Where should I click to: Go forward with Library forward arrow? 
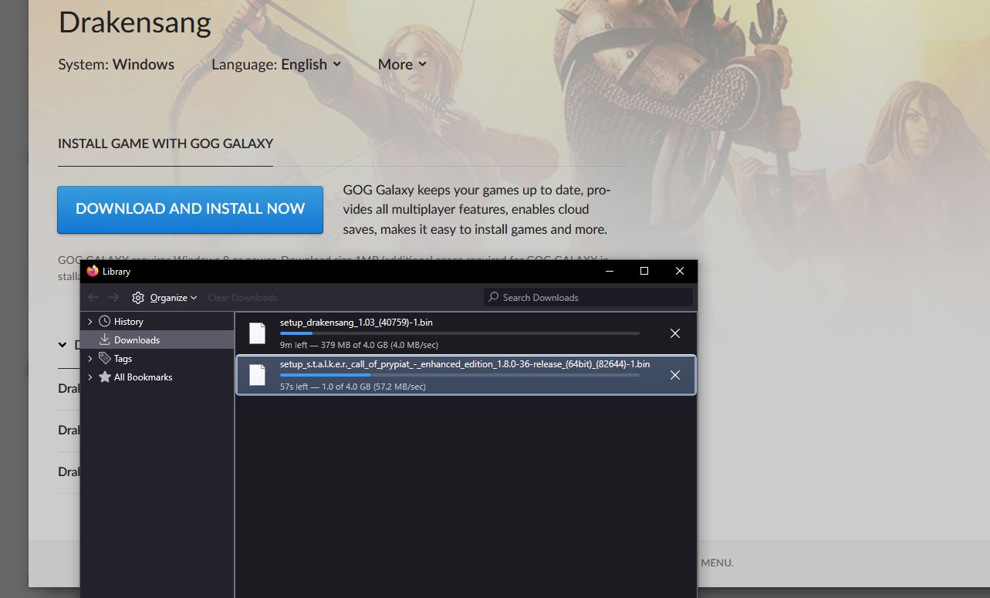(x=113, y=298)
